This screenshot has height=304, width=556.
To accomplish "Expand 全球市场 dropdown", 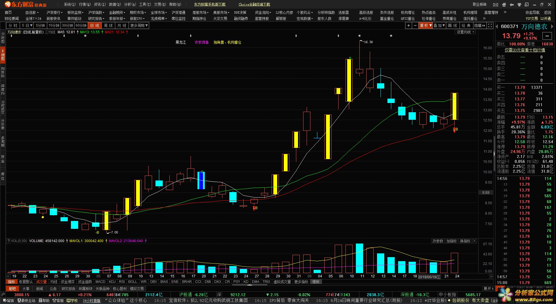I will point(159,12).
